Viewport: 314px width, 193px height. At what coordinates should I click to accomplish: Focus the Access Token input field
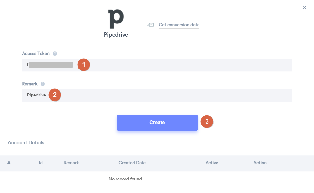pos(157,65)
